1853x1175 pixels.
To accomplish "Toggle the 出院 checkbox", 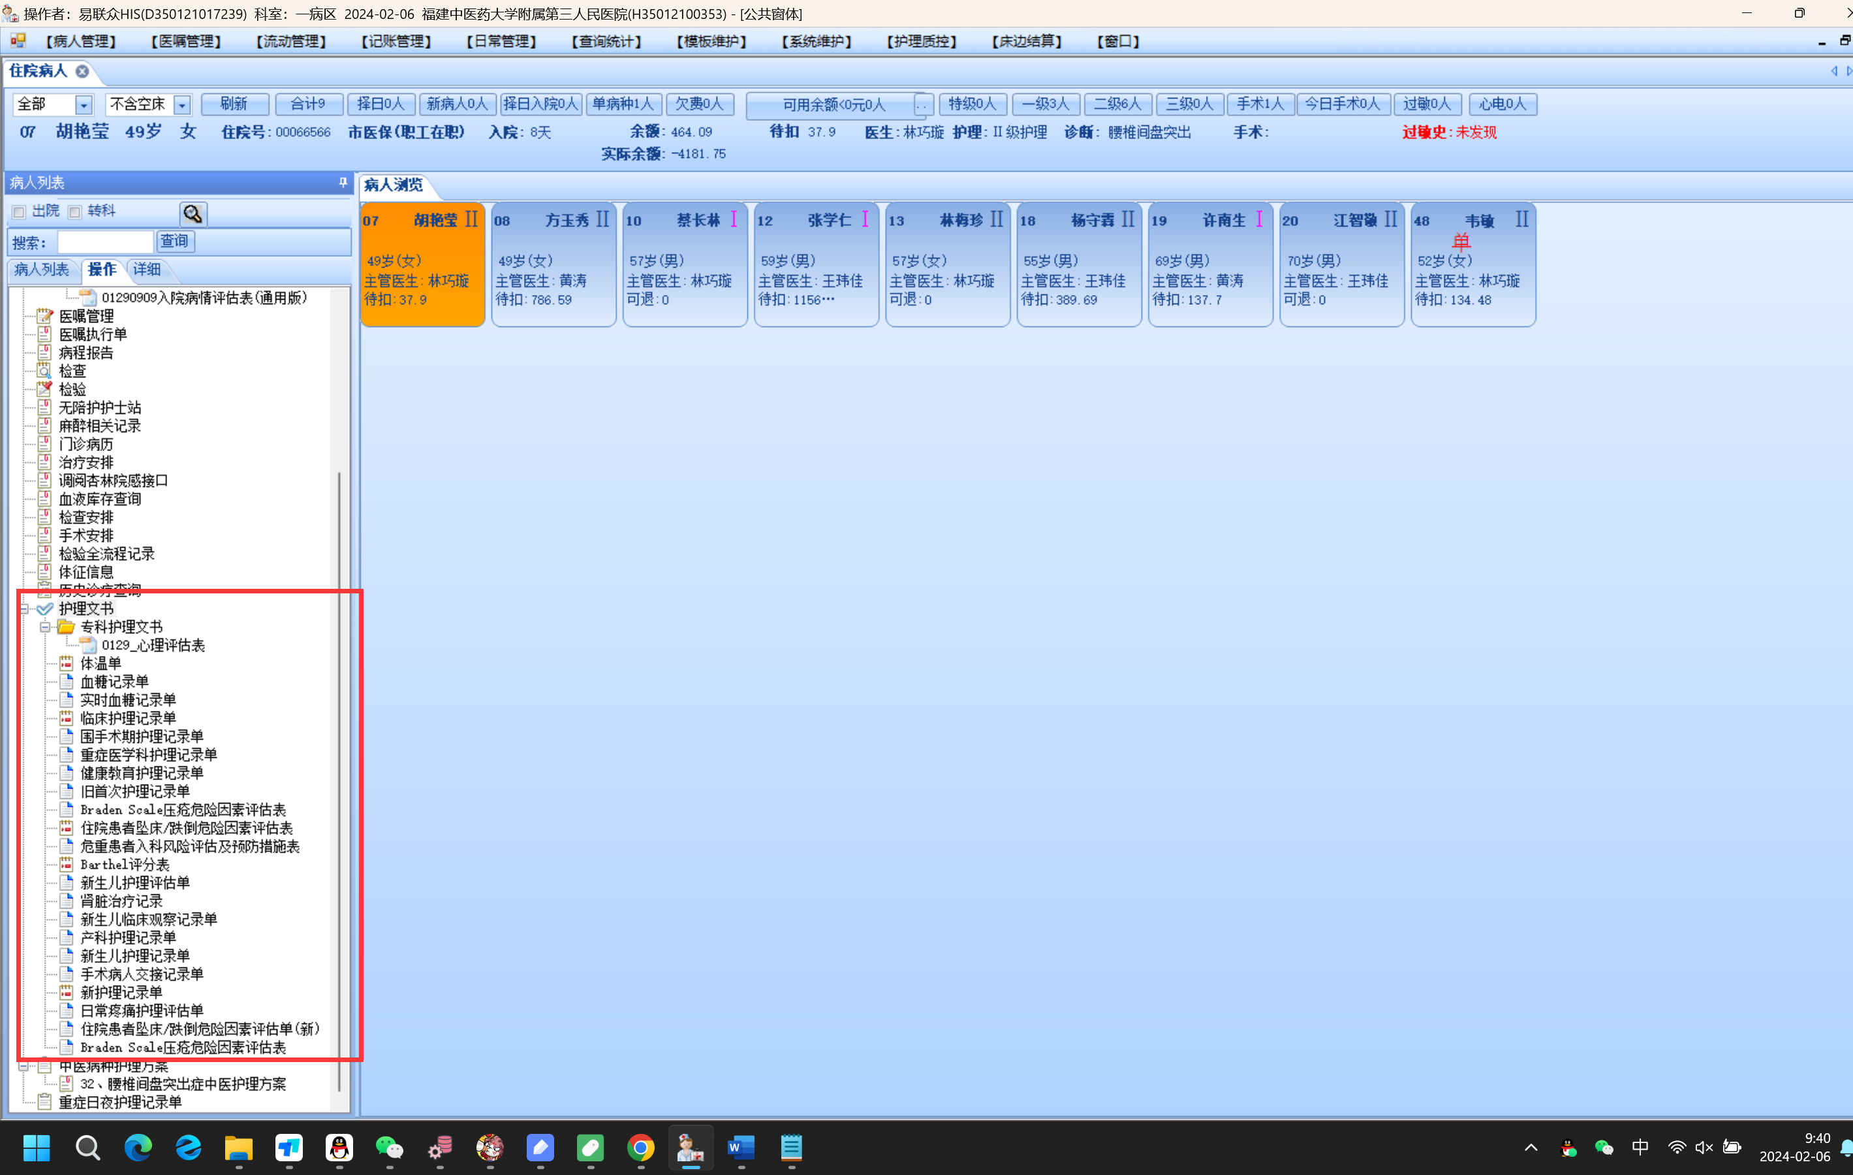I will pyautogui.click(x=19, y=211).
